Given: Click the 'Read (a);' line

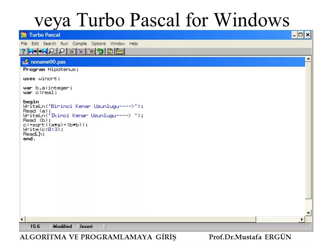Looking at the screenshot, I should [x=37, y=111].
